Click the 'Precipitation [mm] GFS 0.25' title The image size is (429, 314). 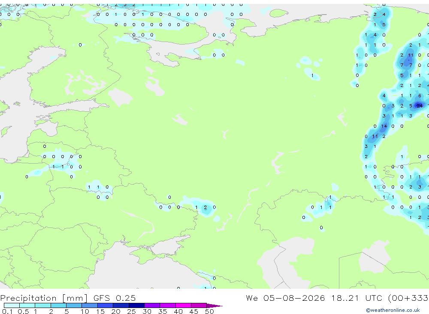point(68,298)
